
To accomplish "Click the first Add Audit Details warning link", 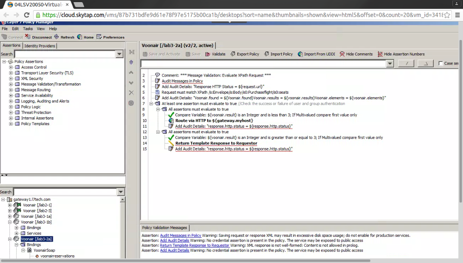I will tap(175, 241).
